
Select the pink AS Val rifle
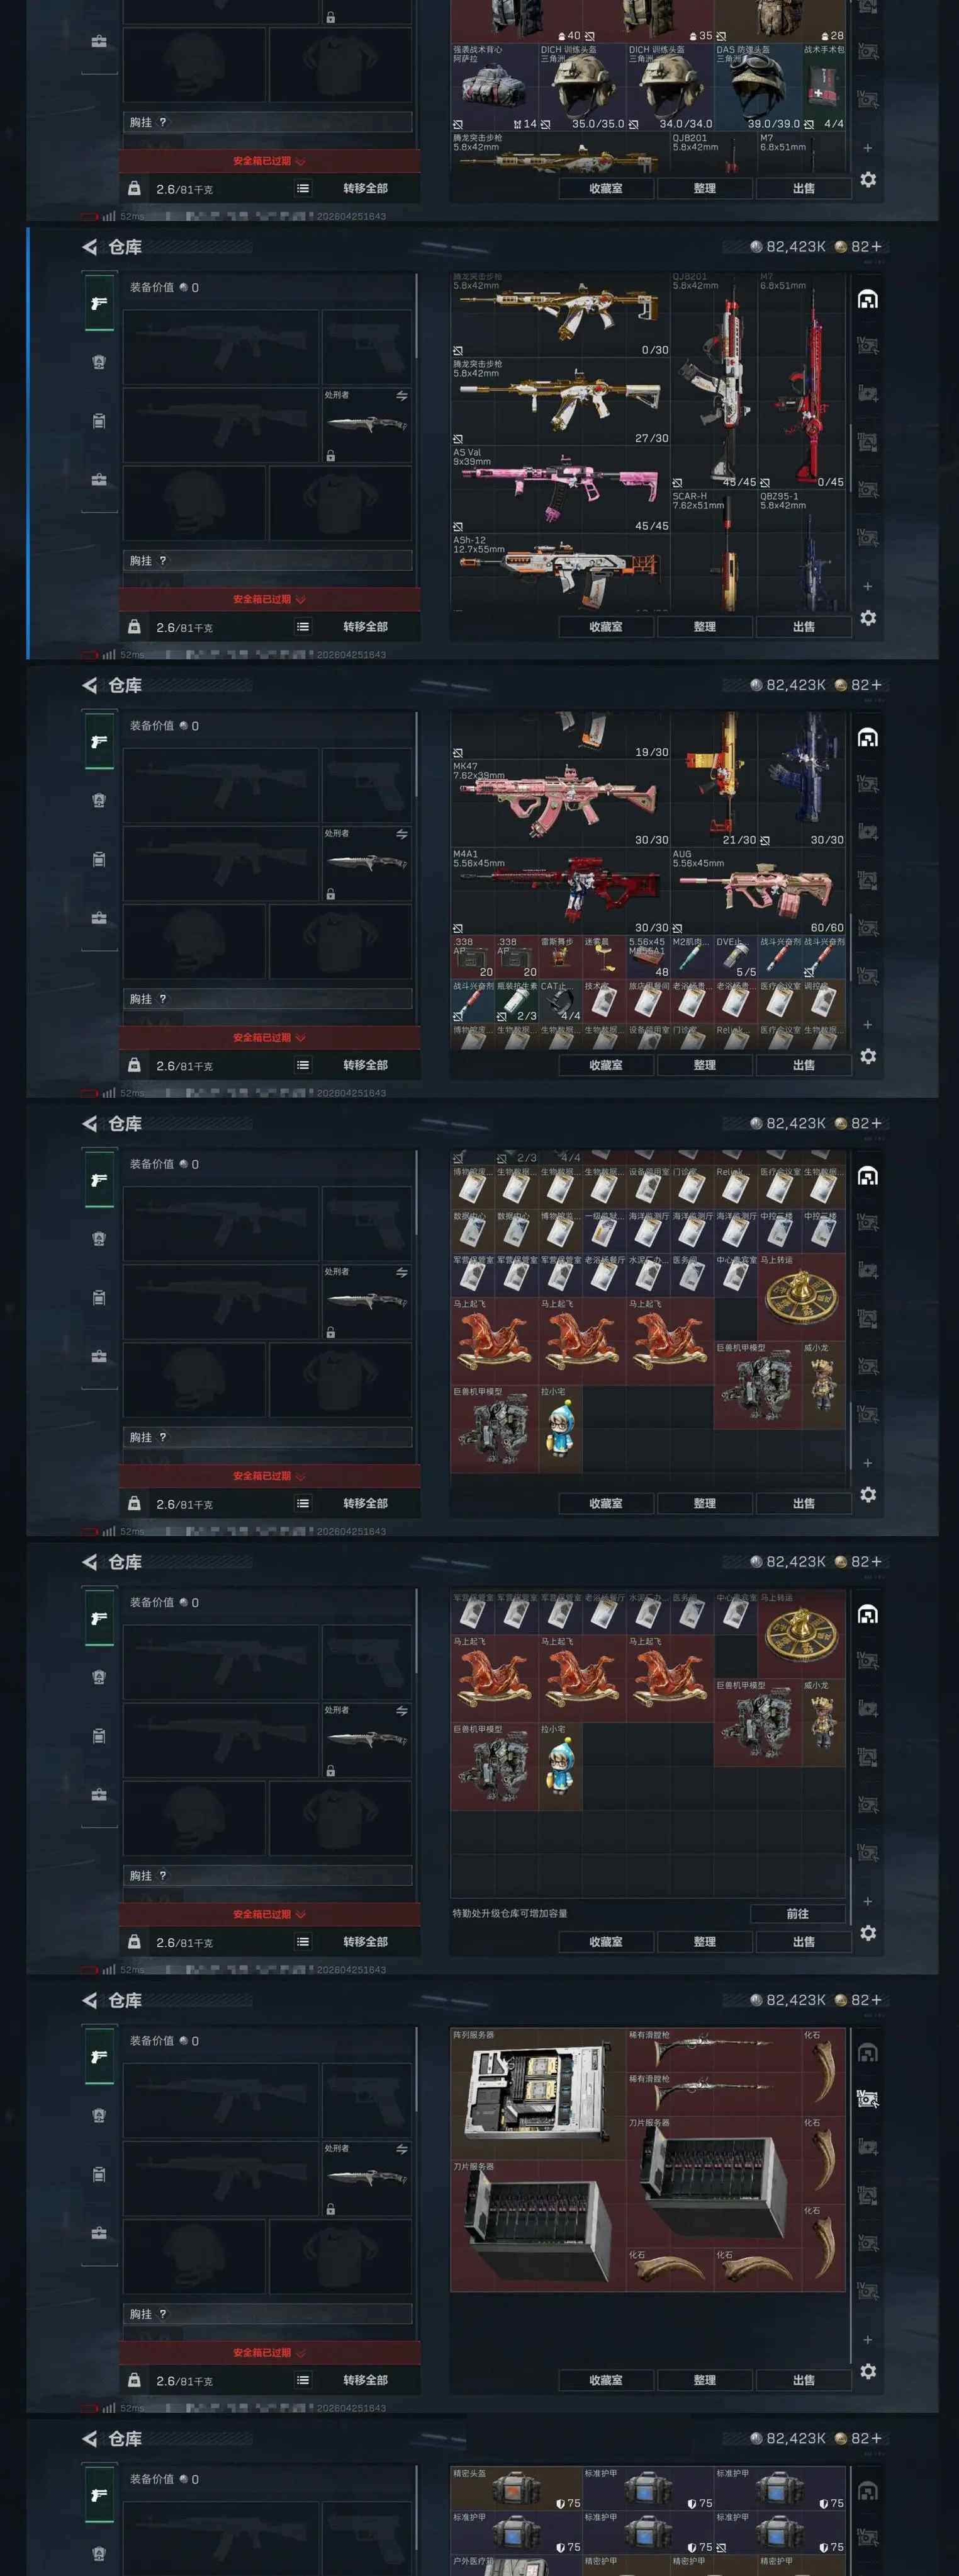point(559,490)
